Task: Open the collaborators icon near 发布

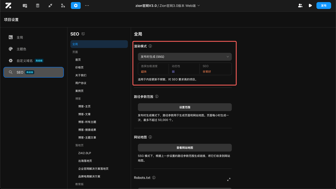Action: 300,5
